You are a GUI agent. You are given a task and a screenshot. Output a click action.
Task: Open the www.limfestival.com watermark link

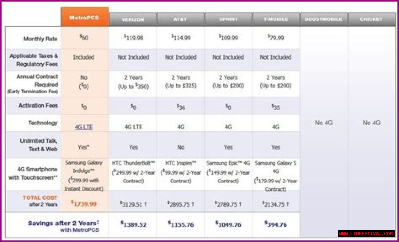coord(366,234)
